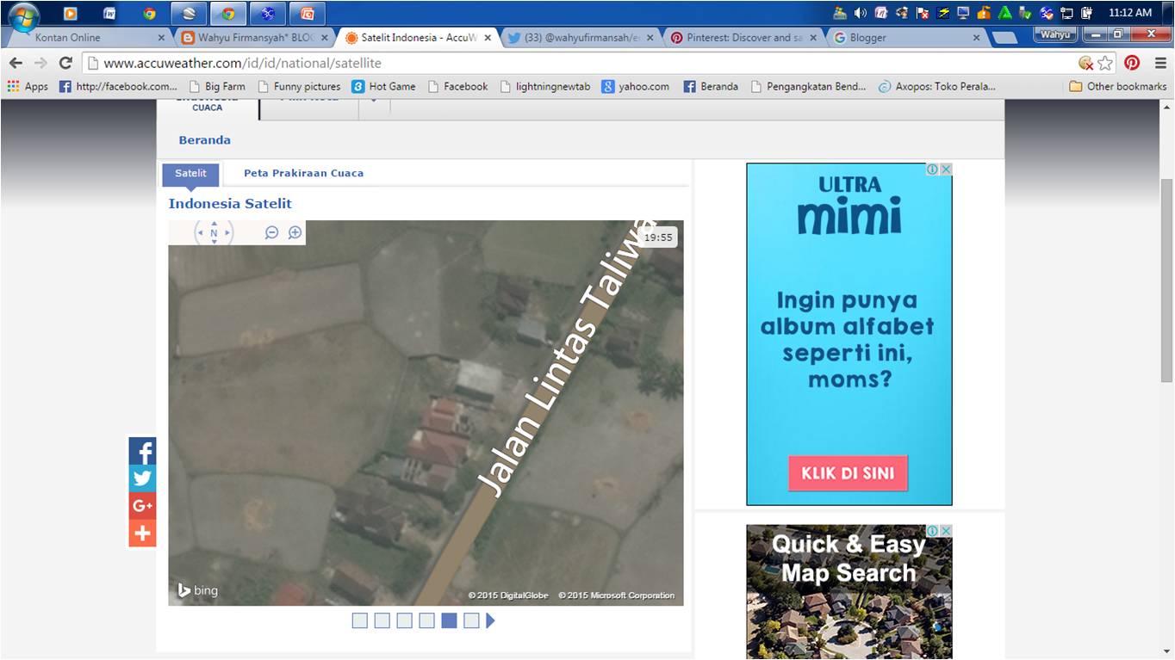
Task: Open Funny pictures bookmark
Action: (x=299, y=86)
